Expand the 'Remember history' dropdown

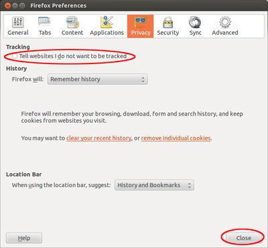[x=97, y=80]
